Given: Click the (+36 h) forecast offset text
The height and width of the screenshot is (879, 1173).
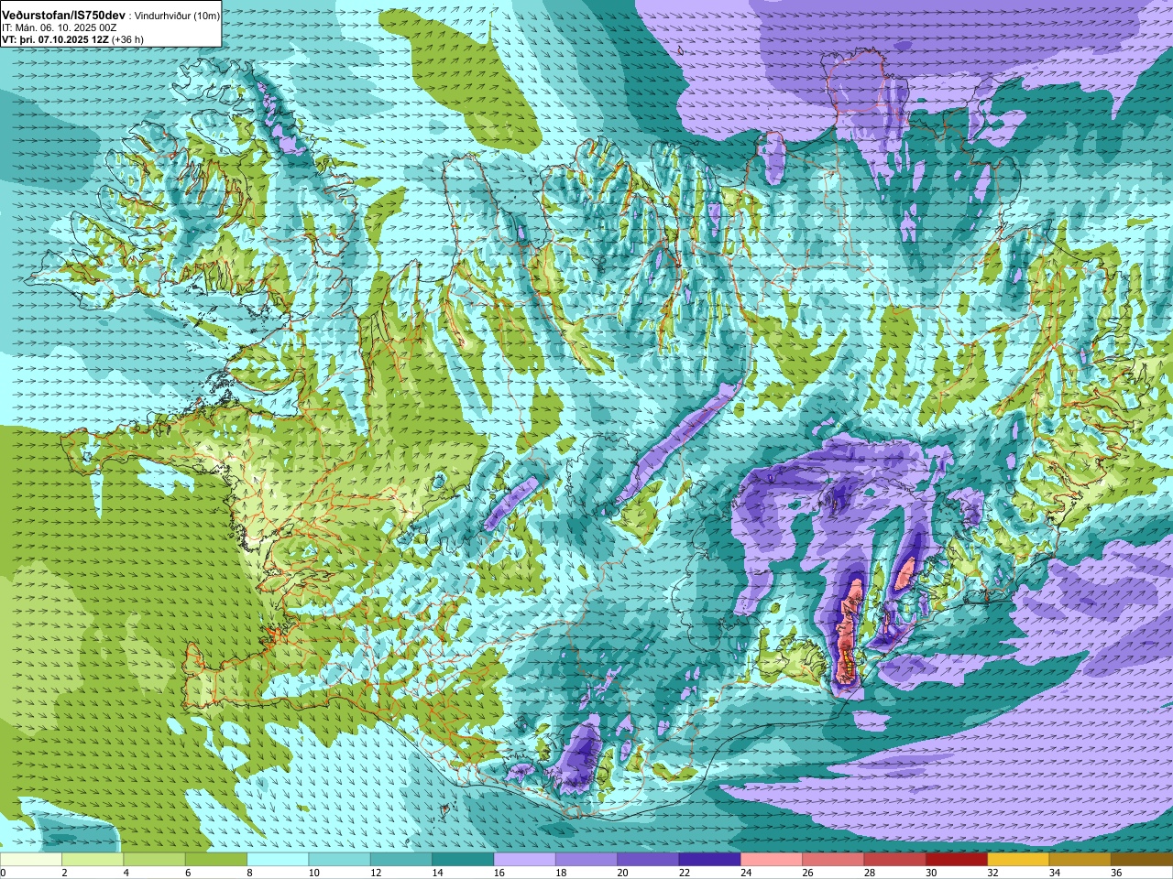Looking at the screenshot, I should point(126,39).
